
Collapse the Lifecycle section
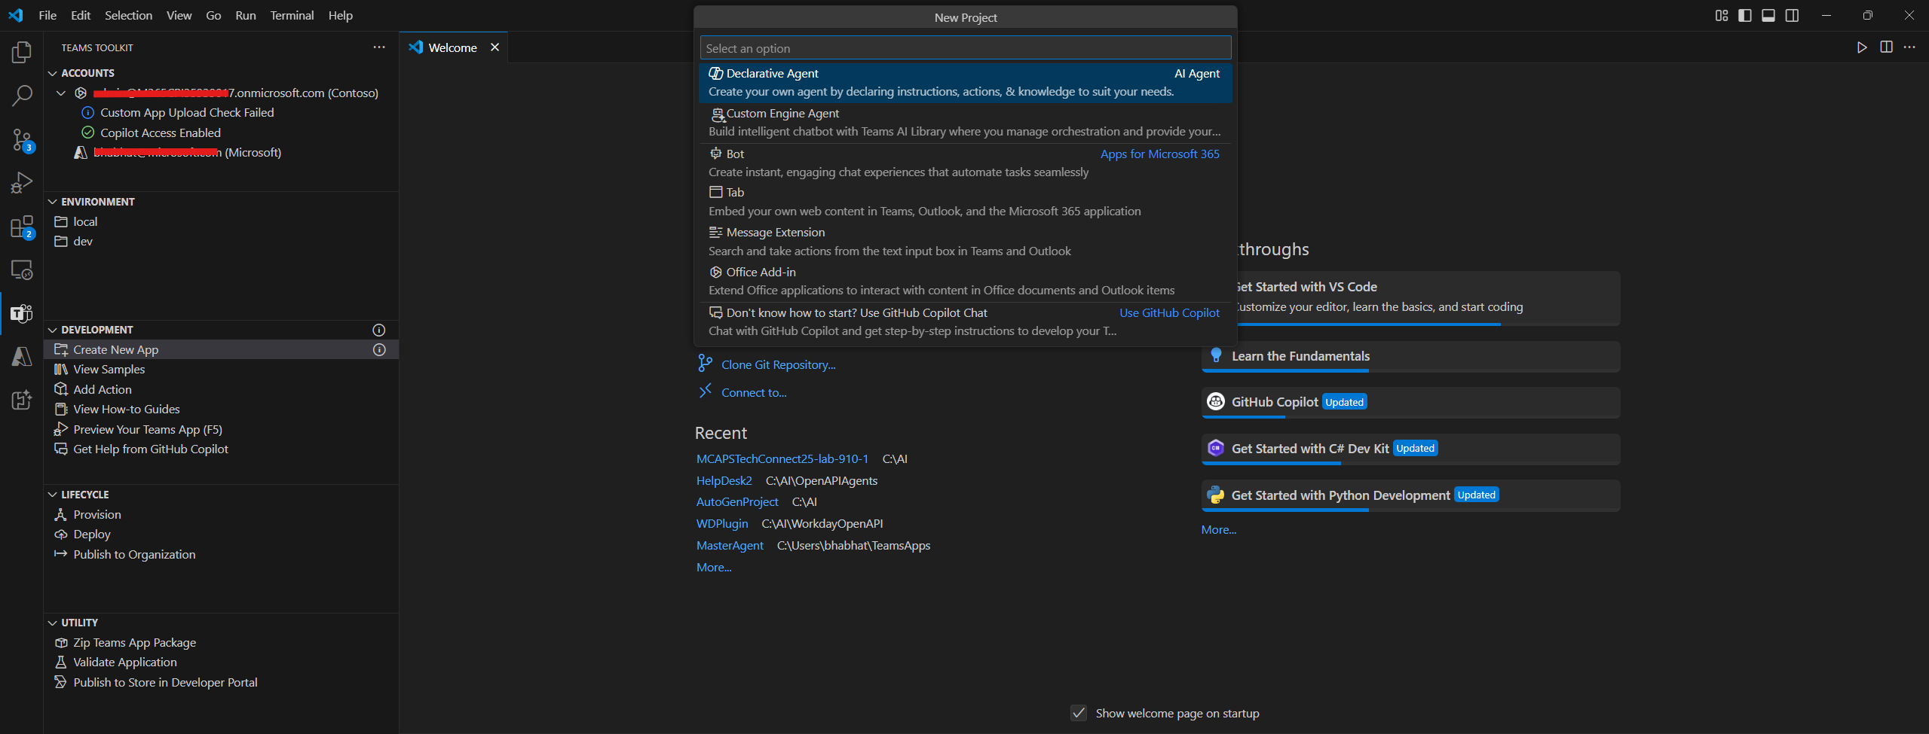click(x=53, y=495)
